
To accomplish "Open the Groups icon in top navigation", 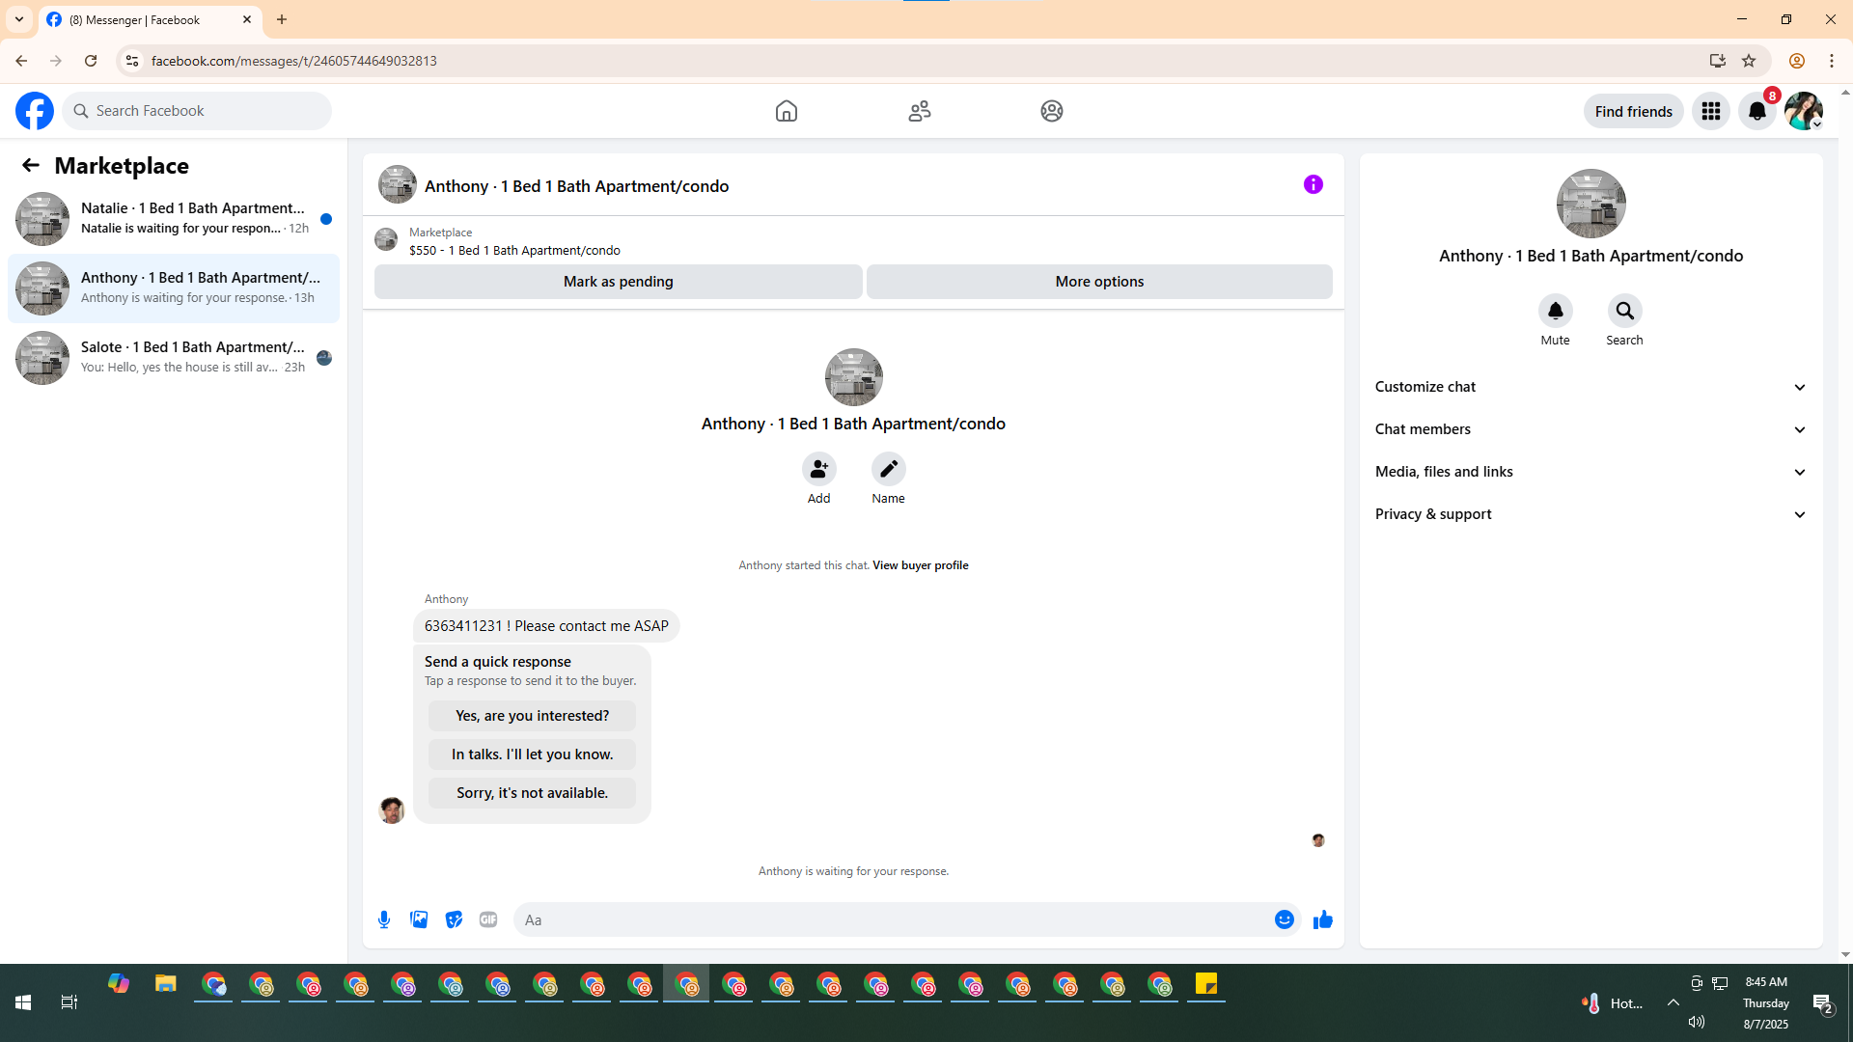I will tap(1052, 111).
